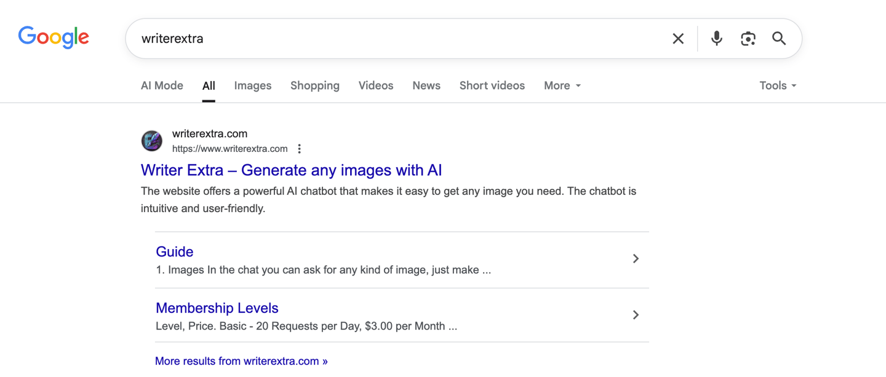The width and height of the screenshot is (886, 377).
Task: Open the Membership Levels sitelink
Action: click(x=217, y=308)
